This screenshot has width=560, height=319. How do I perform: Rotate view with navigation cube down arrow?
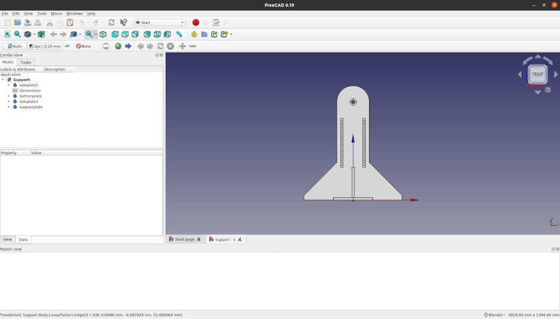pos(538,92)
